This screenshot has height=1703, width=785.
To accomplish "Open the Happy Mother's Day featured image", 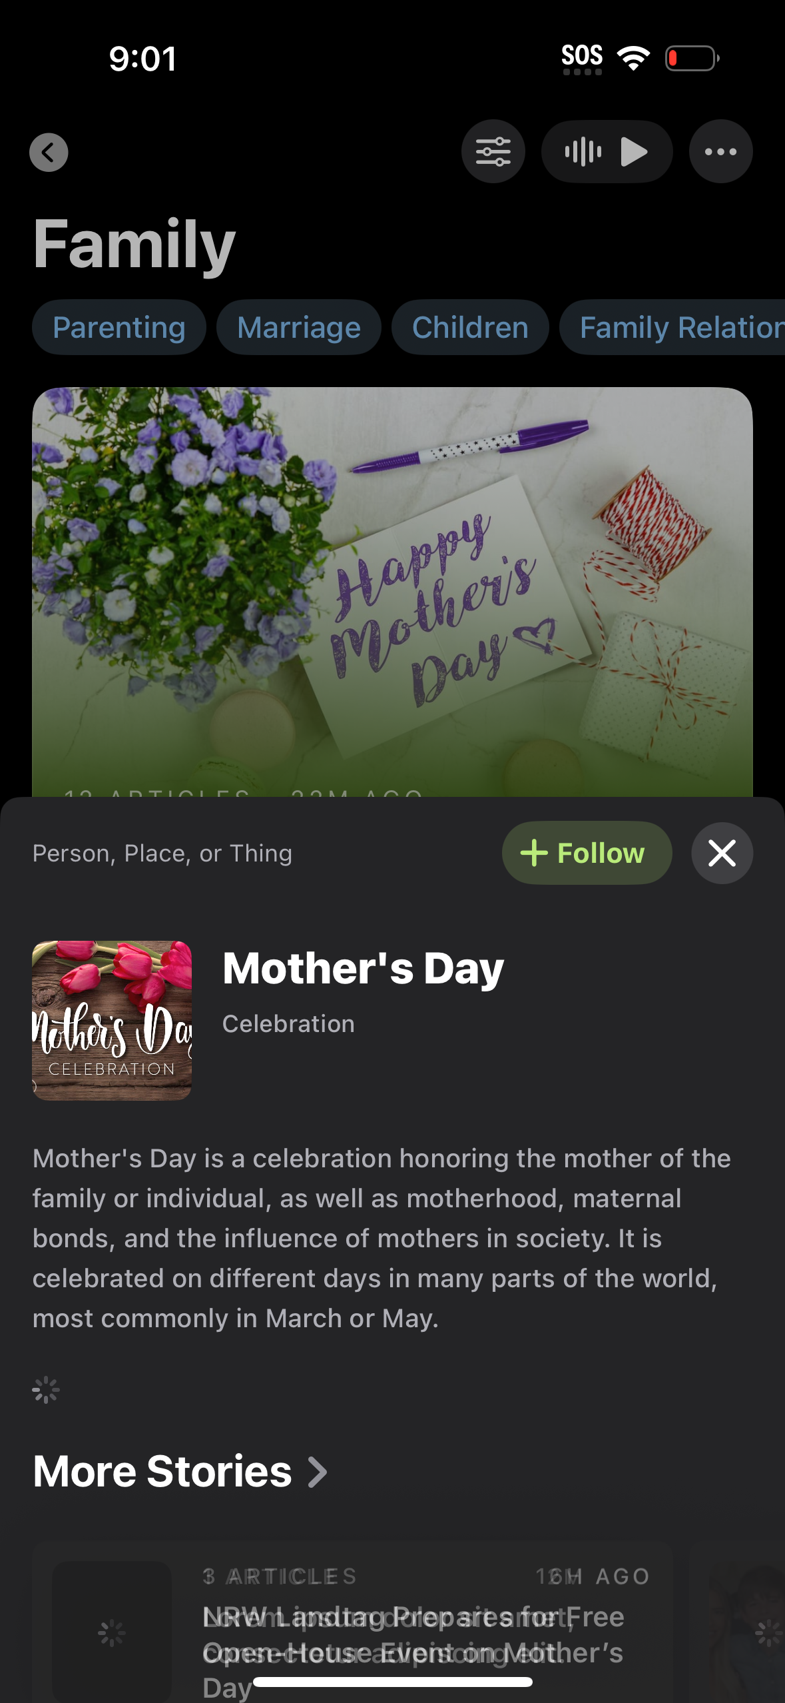I will pyautogui.click(x=392, y=586).
